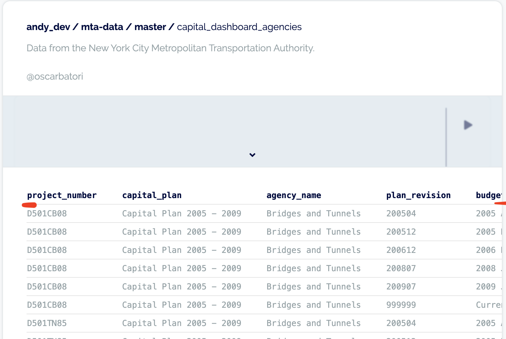
Task: Click Bridges and Tunnels in the 200907 row
Action: (x=313, y=287)
